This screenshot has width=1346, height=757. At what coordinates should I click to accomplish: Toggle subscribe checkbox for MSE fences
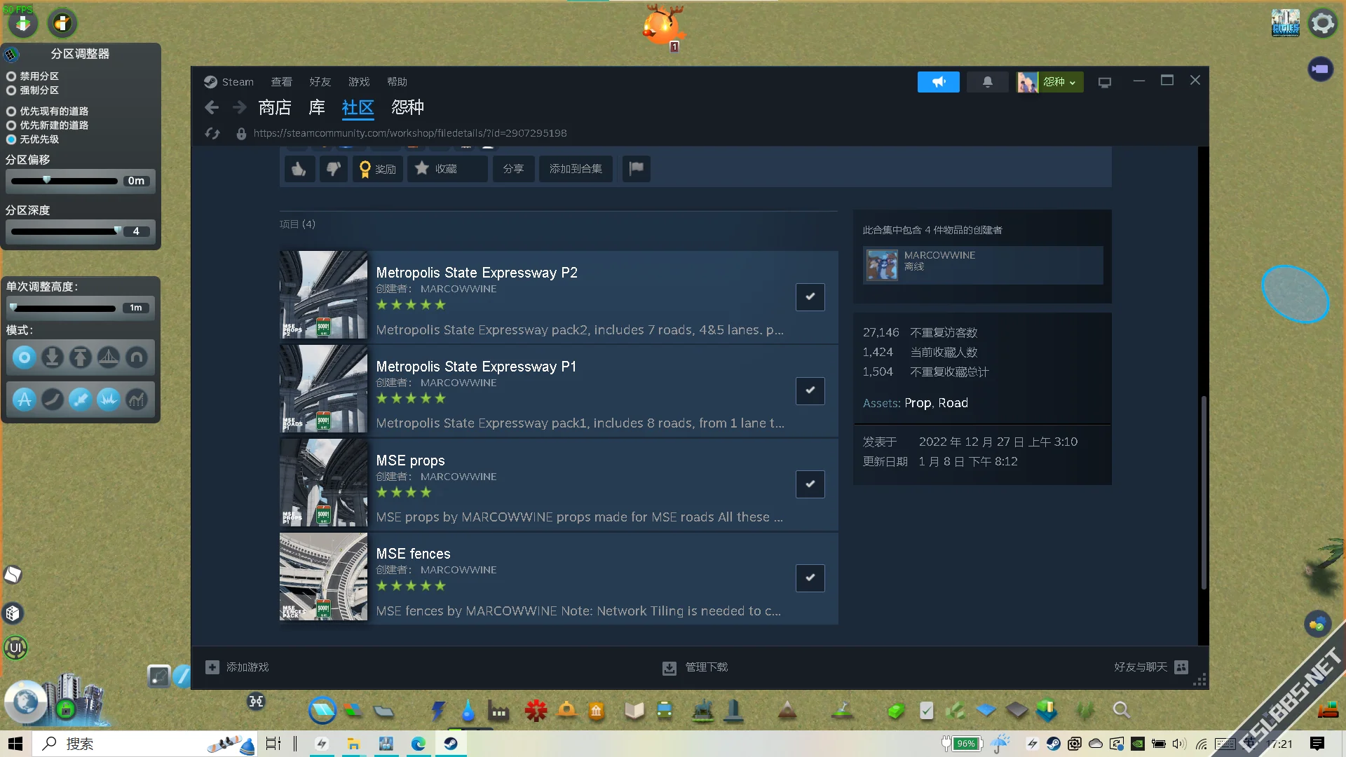click(x=810, y=578)
